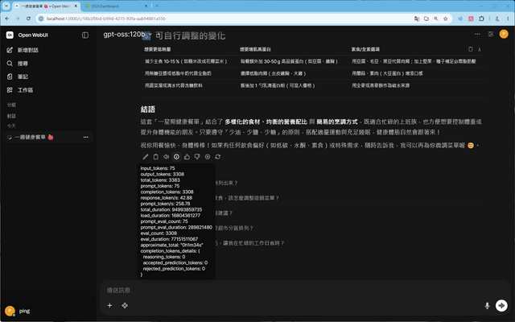Viewport: 515px width, 322px height.
Task: Open the ping user profile menu
Action: click(x=19, y=311)
